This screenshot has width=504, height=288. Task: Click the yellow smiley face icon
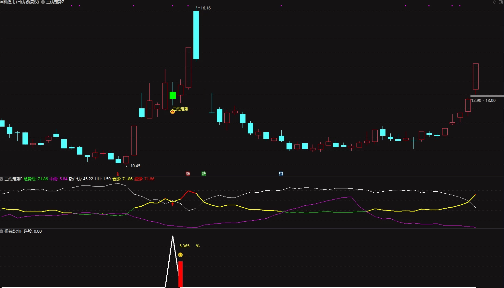[180, 255]
